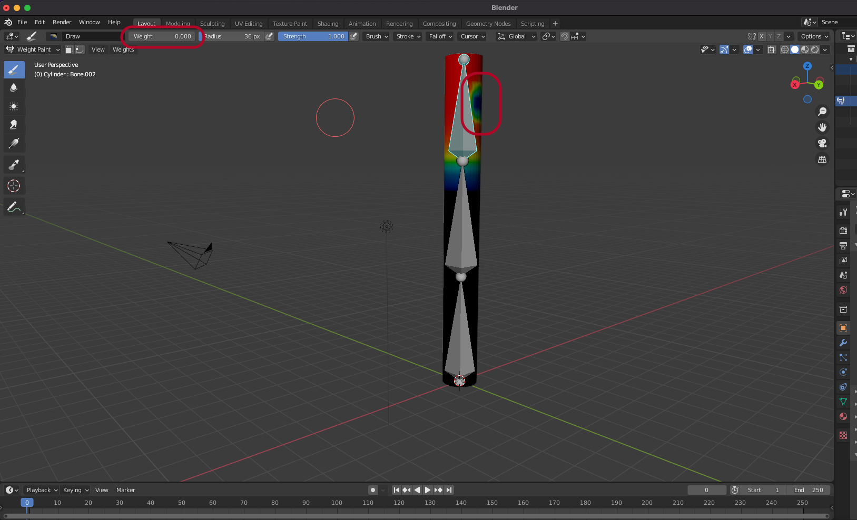Open the File menu
The width and height of the screenshot is (857, 520).
[x=22, y=22]
